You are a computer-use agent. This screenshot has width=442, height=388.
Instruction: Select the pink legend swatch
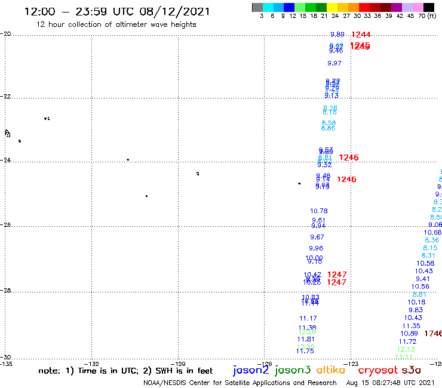coord(418,7)
